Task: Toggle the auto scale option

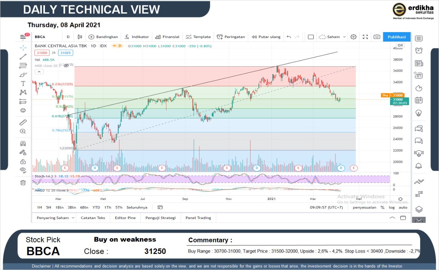Action: pyautogui.click(x=403, y=207)
